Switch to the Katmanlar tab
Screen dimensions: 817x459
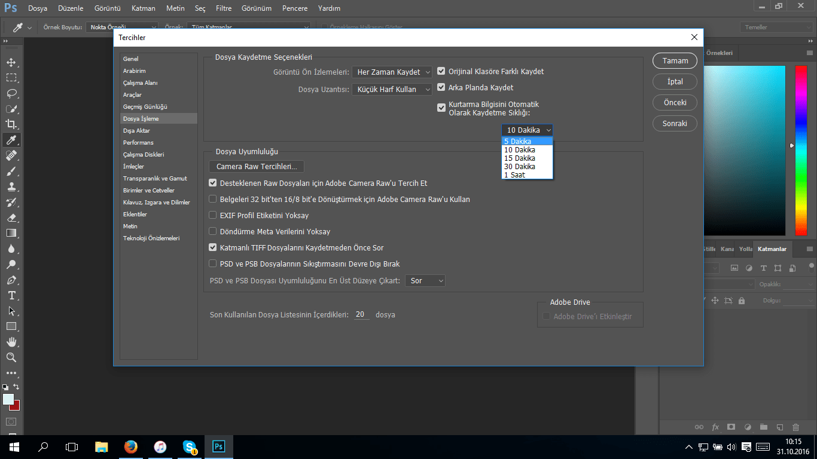pos(772,249)
